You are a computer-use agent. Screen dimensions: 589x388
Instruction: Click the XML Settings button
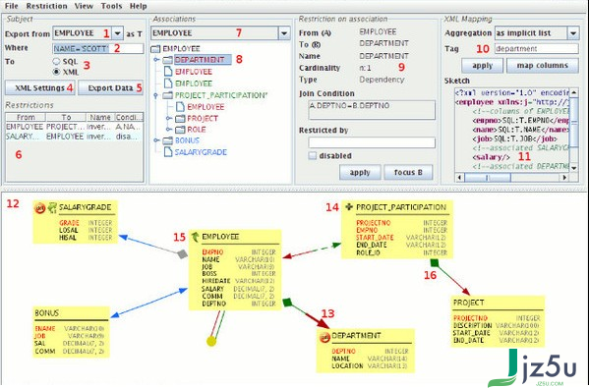click(40, 87)
